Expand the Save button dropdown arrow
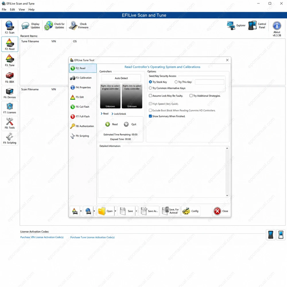The width and height of the screenshot is (287, 287). [x=136, y=211]
